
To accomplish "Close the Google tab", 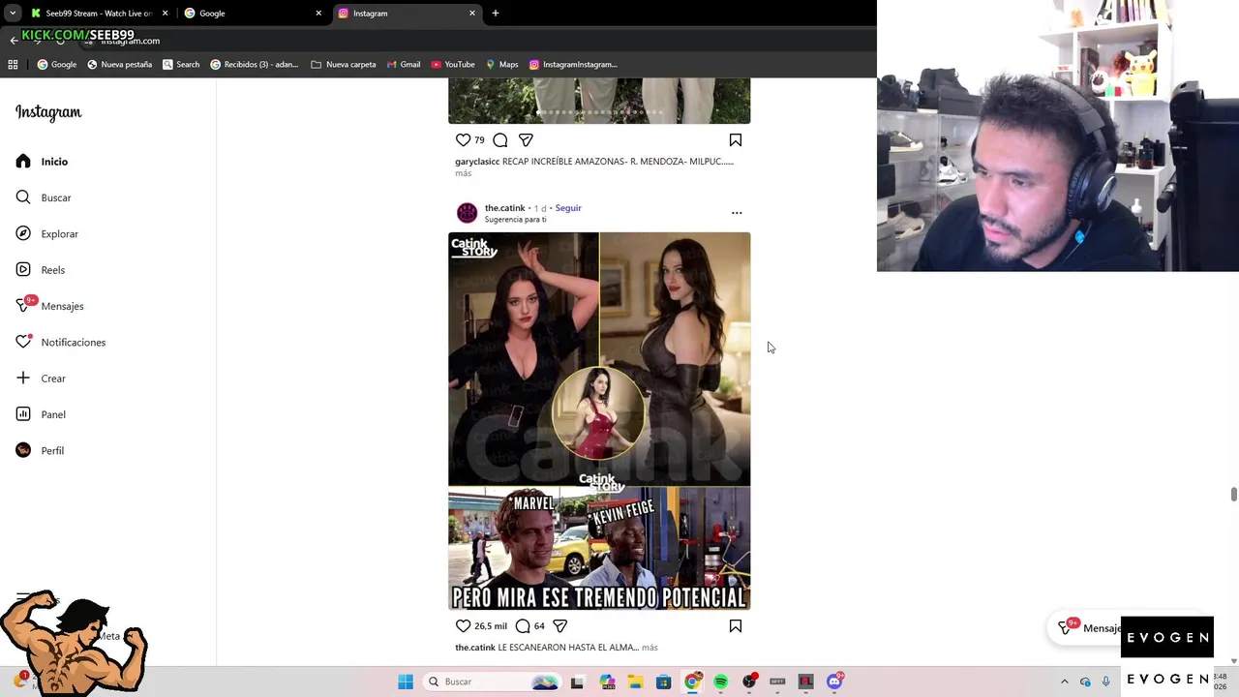I will (x=318, y=13).
